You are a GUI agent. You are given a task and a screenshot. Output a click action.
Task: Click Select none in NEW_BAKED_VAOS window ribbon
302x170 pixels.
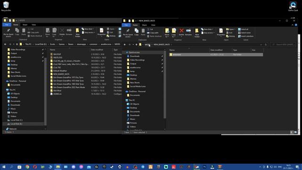coord(244,33)
